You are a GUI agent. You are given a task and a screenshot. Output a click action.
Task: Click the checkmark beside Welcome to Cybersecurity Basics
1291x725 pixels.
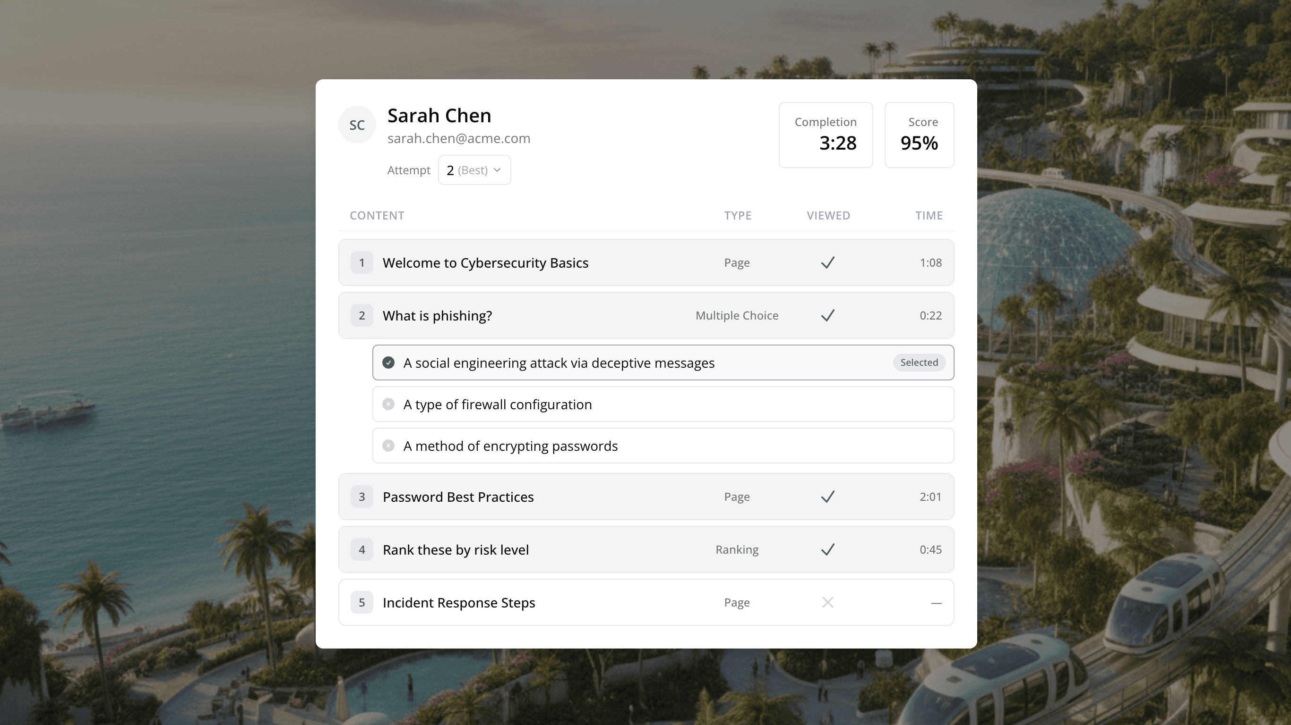827,262
